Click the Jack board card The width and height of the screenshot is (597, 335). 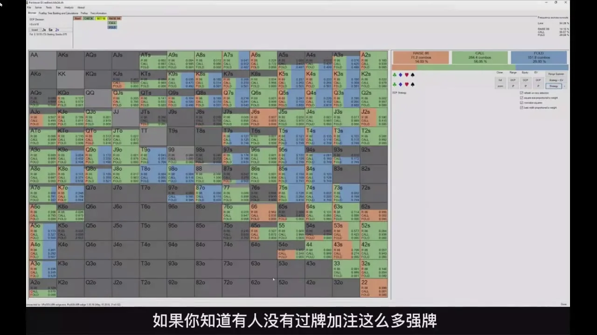(44, 30)
